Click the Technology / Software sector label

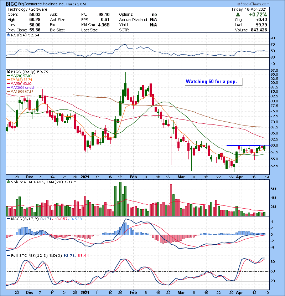point(27,9)
